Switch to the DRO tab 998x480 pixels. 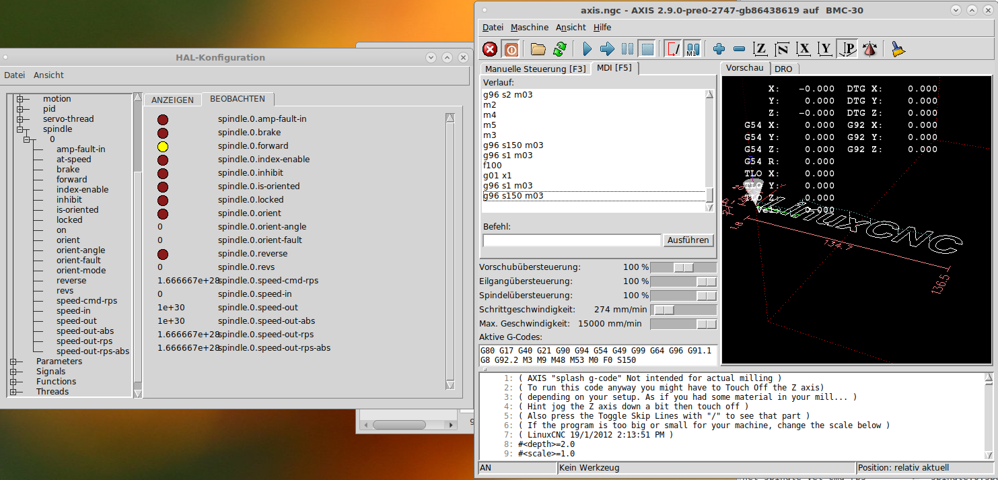783,69
